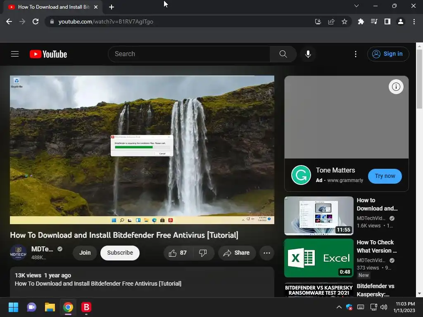Open touch keyboard tray icon
423x317 pixels.
pyautogui.click(x=361, y=307)
